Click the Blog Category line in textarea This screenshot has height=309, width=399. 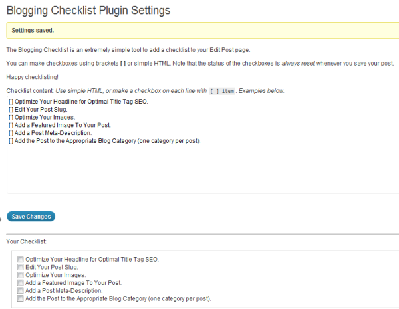(104, 141)
